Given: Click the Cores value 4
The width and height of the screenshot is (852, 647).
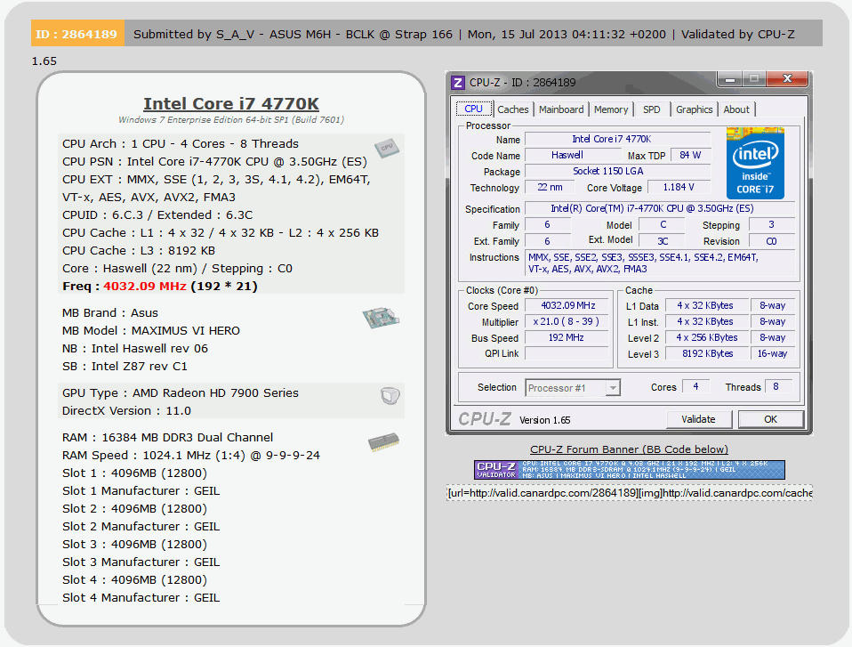Looking at the screenshot, I should (695, 386).
